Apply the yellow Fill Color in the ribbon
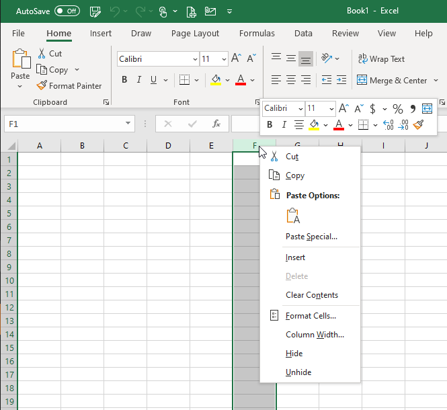This screenshot has height=410, width=447. pos(216,80)
